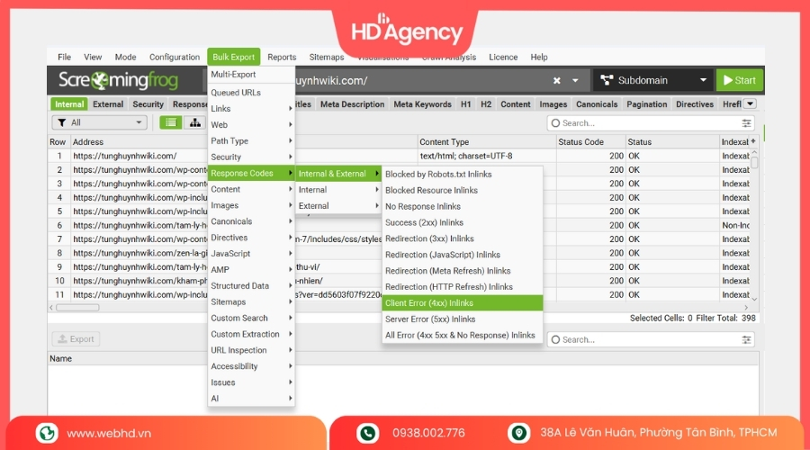Expand Security submenu in Bulk Export
The image size is (810, 450).
coord(251,157)
